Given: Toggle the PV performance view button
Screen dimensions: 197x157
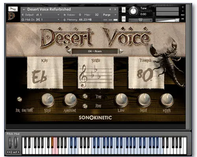Looking at the screenshot, I should pos(183,19).
